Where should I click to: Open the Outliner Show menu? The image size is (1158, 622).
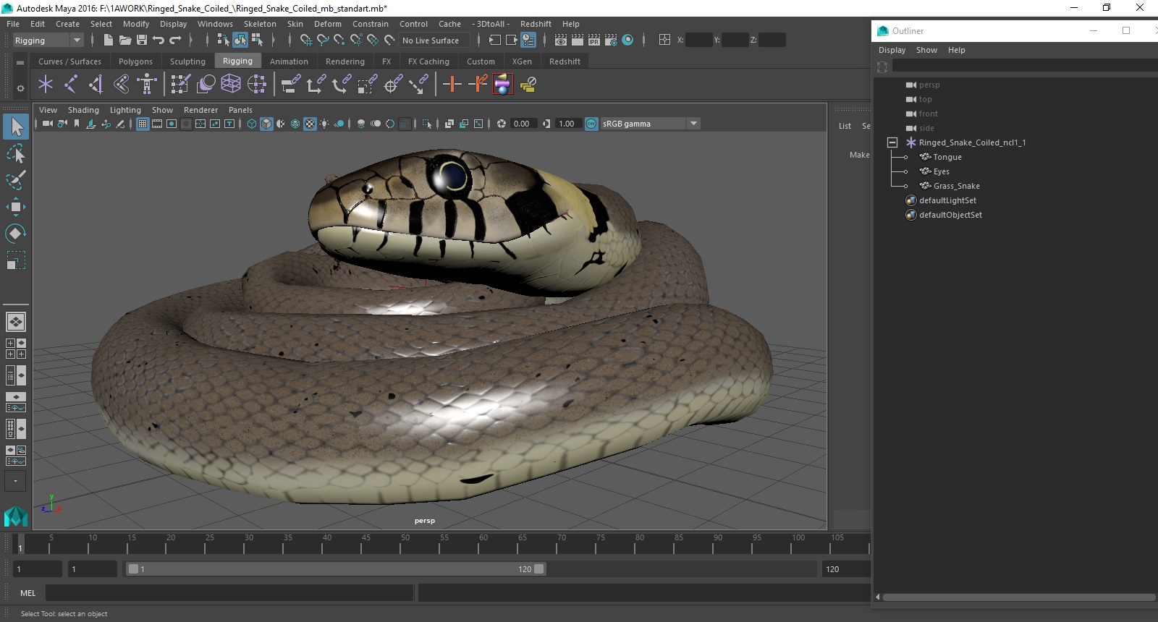pos(926,50)
